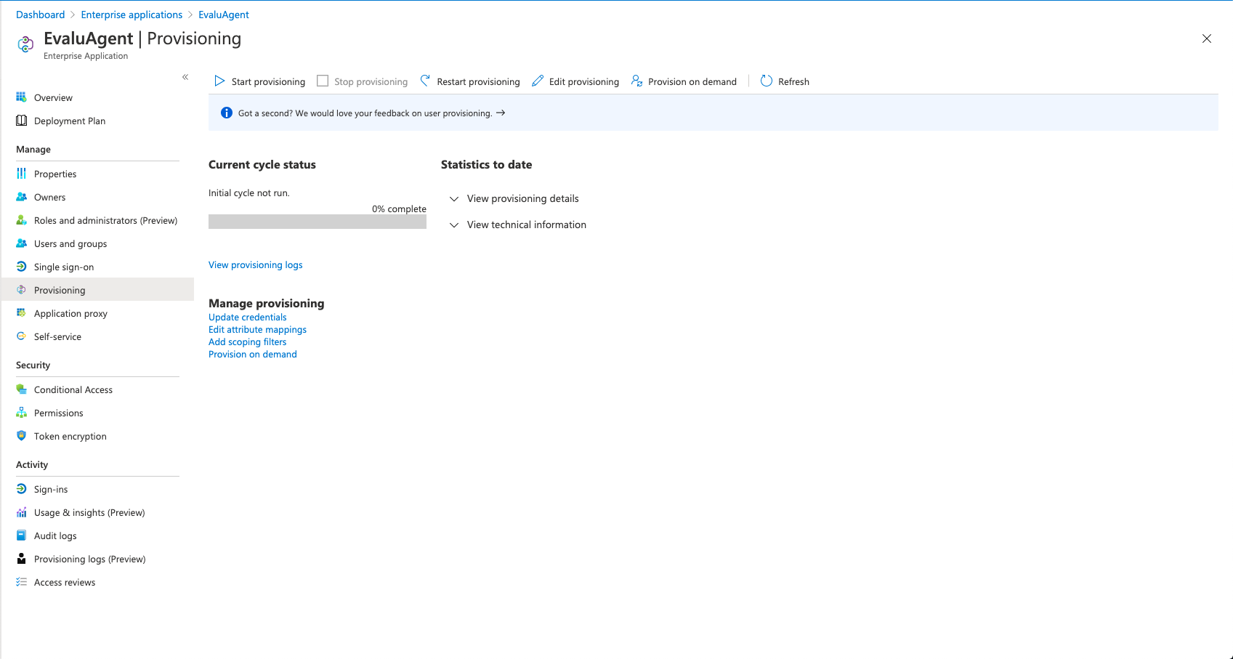Click the EvaluAgent breadcrumb link
Screen dimensions: 1233x659
click(x=224, y=15)
